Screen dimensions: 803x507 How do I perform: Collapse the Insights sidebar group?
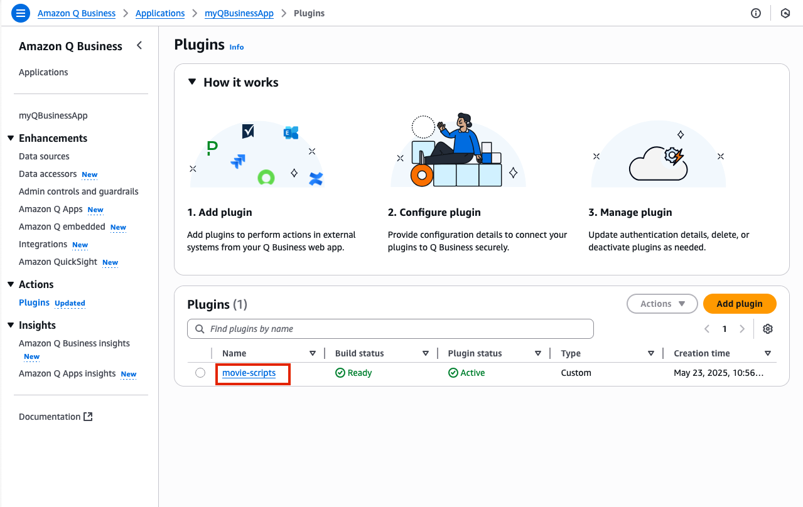pos(11,325)
